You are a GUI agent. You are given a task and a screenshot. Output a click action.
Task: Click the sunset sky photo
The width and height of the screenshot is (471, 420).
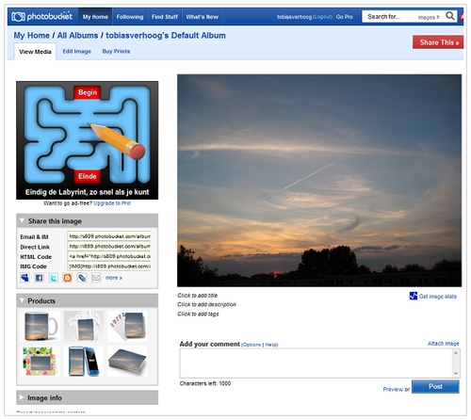click(319, 181)
